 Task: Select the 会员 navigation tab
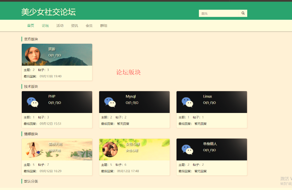point(89,26)
